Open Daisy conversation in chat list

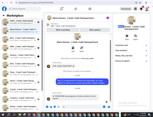(x=21, y=73)
